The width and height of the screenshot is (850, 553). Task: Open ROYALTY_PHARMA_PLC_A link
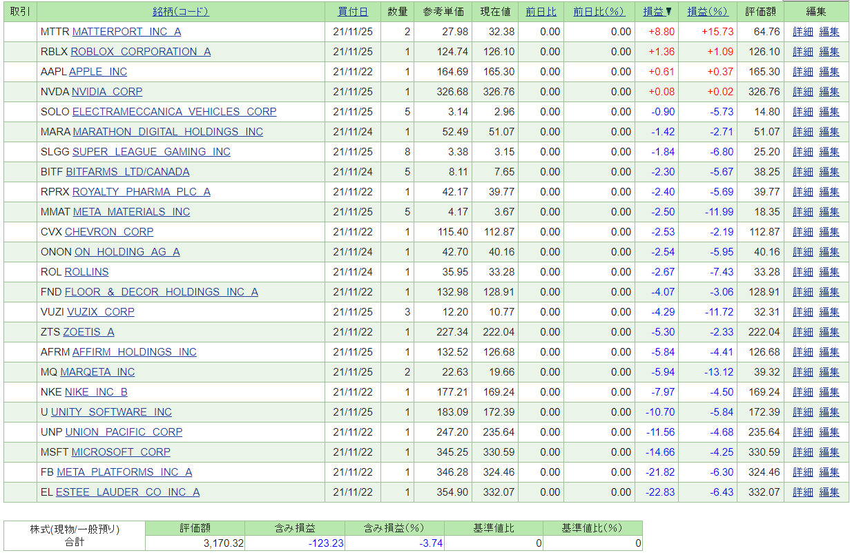point(142,192)
